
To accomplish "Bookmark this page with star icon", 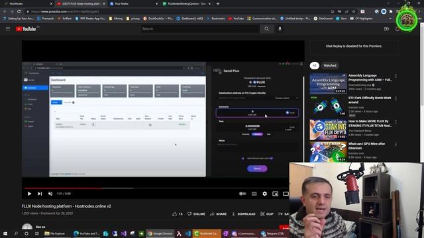I will pyautogui.click(x=354, y=12).
